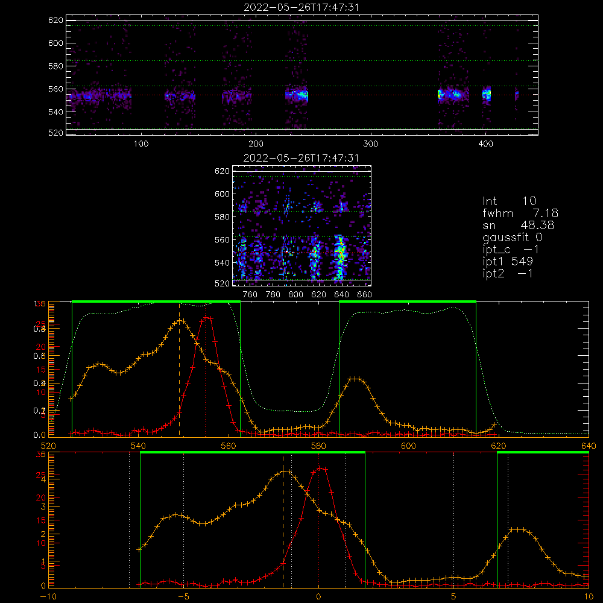
Task: Select the 'ipt_c -1' readout line
Action: [511, 249]
